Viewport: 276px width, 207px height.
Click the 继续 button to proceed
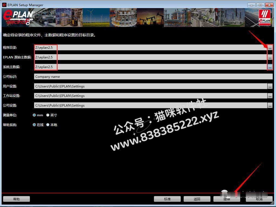(227, 199)
